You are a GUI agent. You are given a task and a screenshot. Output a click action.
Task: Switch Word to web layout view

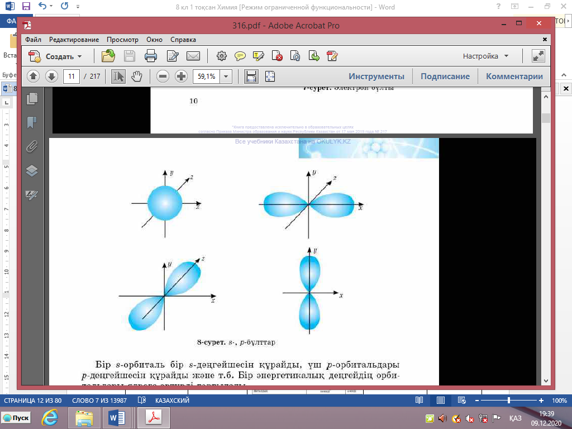pyautogui.click(x=461, y=401)
